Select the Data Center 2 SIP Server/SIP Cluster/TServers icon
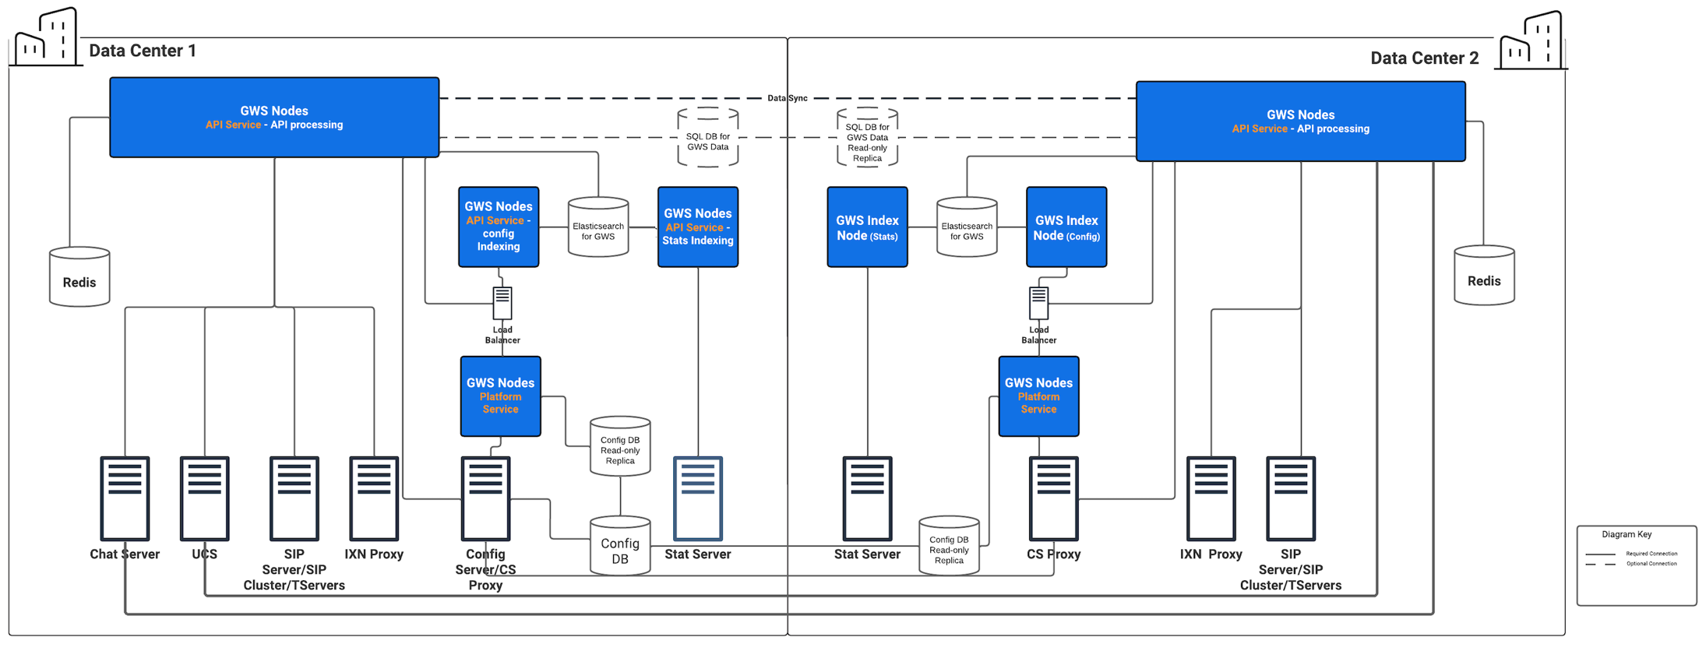Viewport: 1706px width, 651px height. pos(1291,498)
